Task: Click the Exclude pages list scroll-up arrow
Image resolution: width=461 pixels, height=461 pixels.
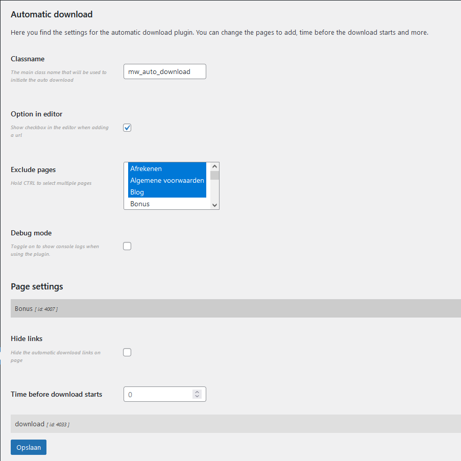Action: [x=214, y=167]
